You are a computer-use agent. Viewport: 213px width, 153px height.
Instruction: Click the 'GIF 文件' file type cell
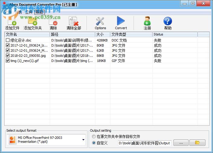tap(118, 61)
